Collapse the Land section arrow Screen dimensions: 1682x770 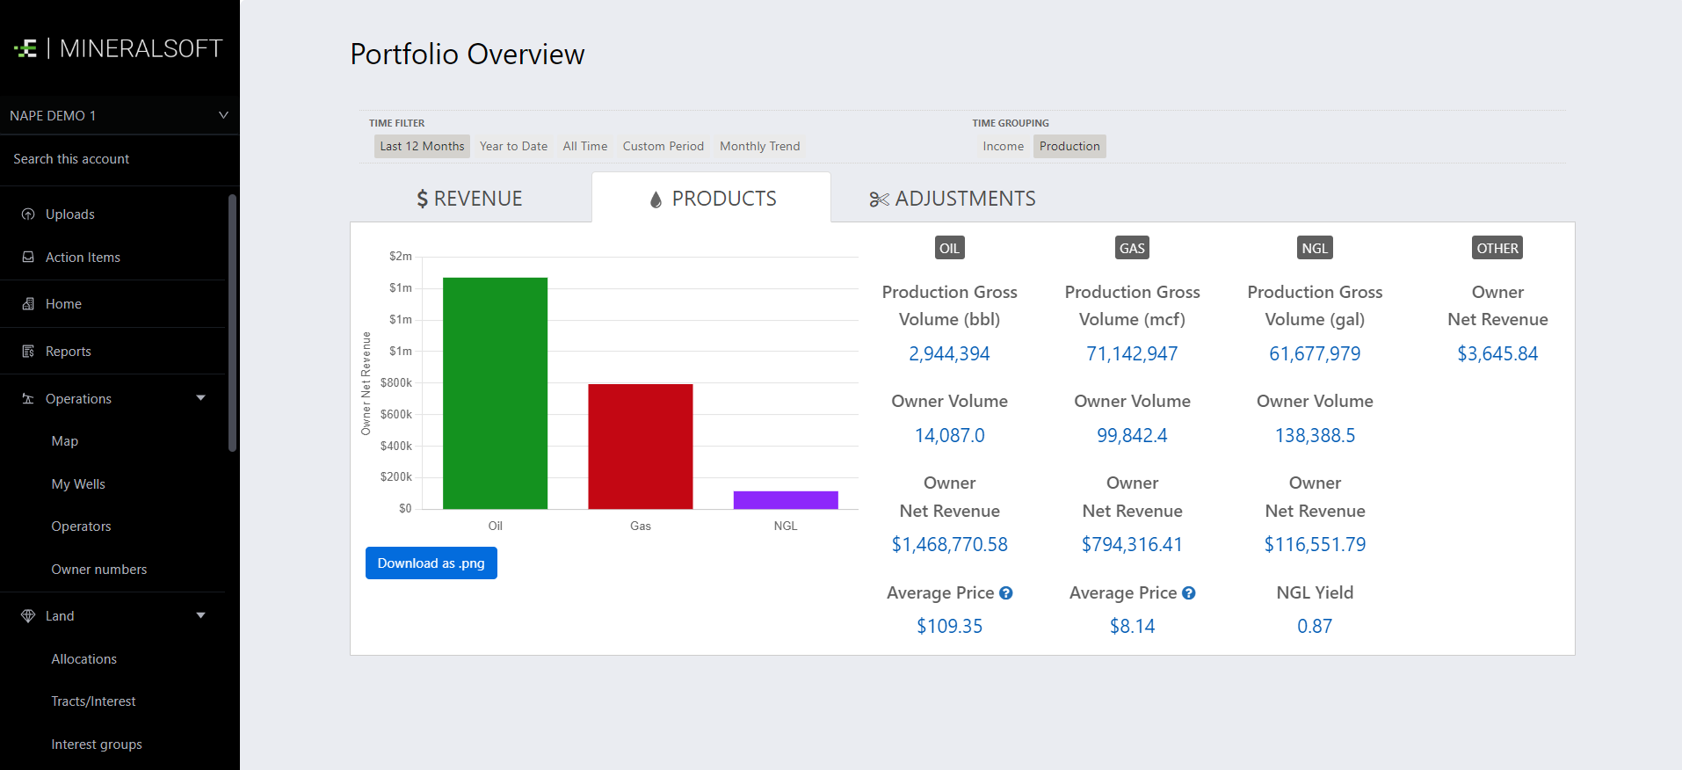click(x=201, y=615)
